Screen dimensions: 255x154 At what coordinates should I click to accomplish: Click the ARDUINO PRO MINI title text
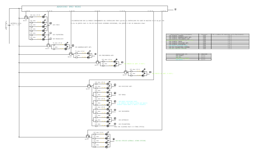69,7
